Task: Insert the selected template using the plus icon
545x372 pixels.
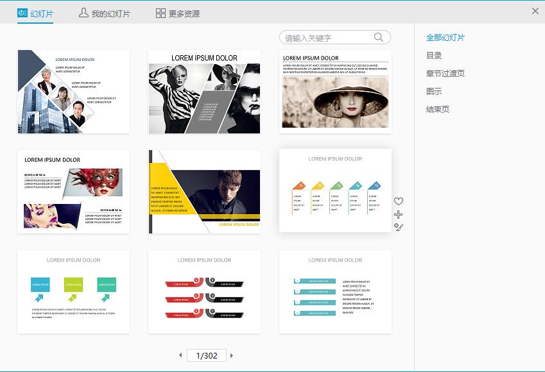Action: pyautogui.click(x=399, y=214)
